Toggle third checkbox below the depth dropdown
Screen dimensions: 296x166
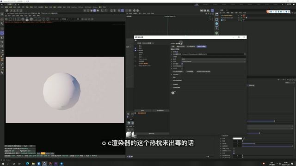click(x=182, y=68)
